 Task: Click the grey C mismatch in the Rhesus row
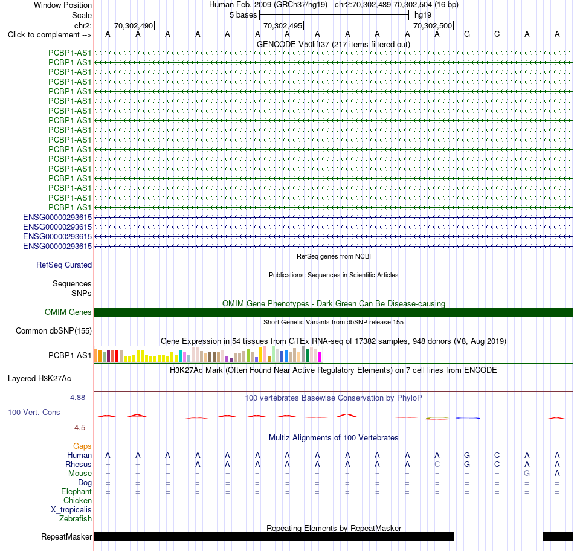pos(437,464)
